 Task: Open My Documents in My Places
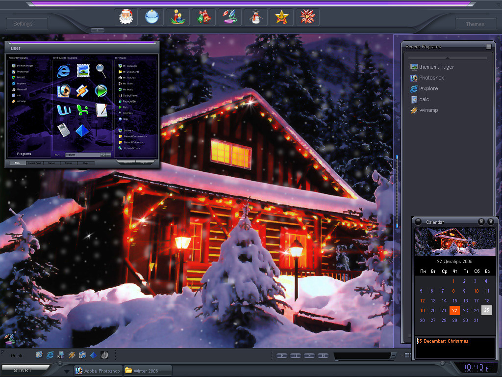[x=128, y=72]
